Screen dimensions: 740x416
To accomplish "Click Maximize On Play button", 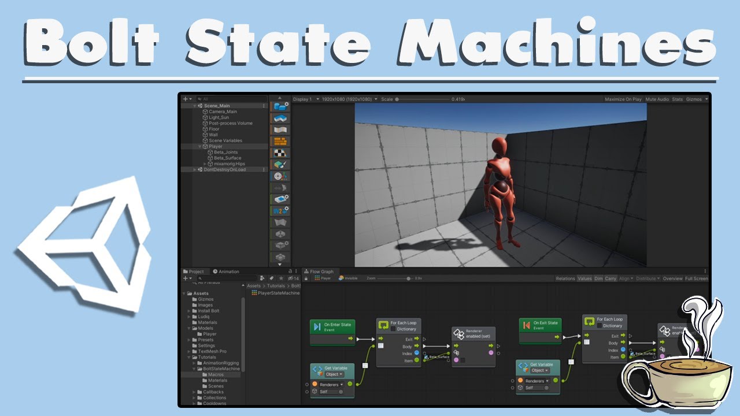I will [x=623, y=99].
